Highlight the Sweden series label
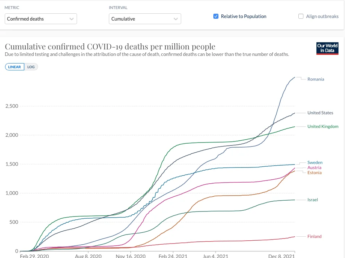 [x=315, y=162]
